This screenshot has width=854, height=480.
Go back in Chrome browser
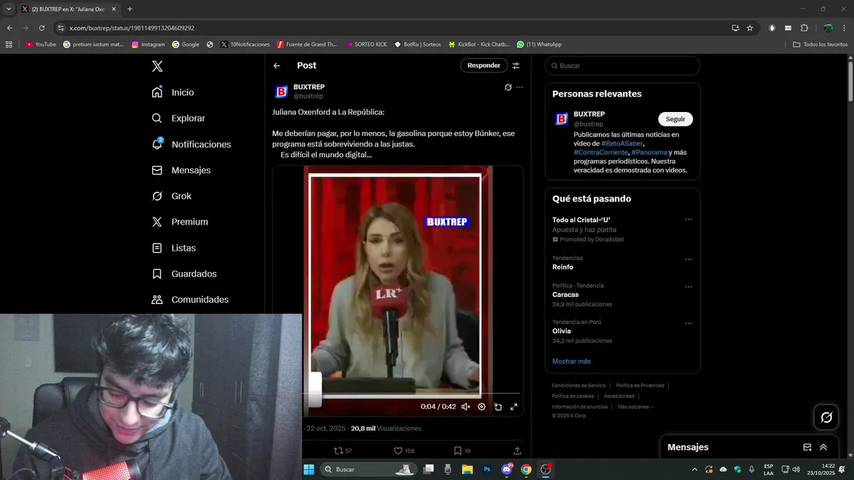point(9,28)
